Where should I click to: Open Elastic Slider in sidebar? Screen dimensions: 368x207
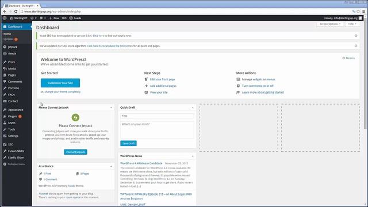pos(17,158)
